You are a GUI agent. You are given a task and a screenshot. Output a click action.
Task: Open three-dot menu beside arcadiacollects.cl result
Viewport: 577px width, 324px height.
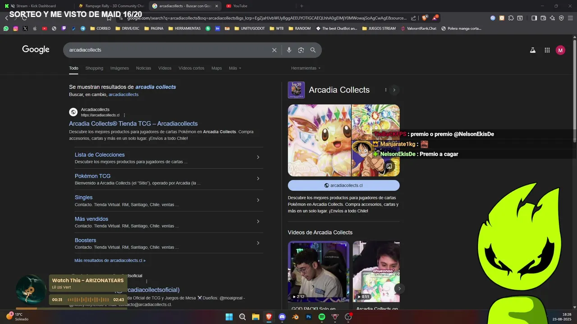[x=124, y=115]
